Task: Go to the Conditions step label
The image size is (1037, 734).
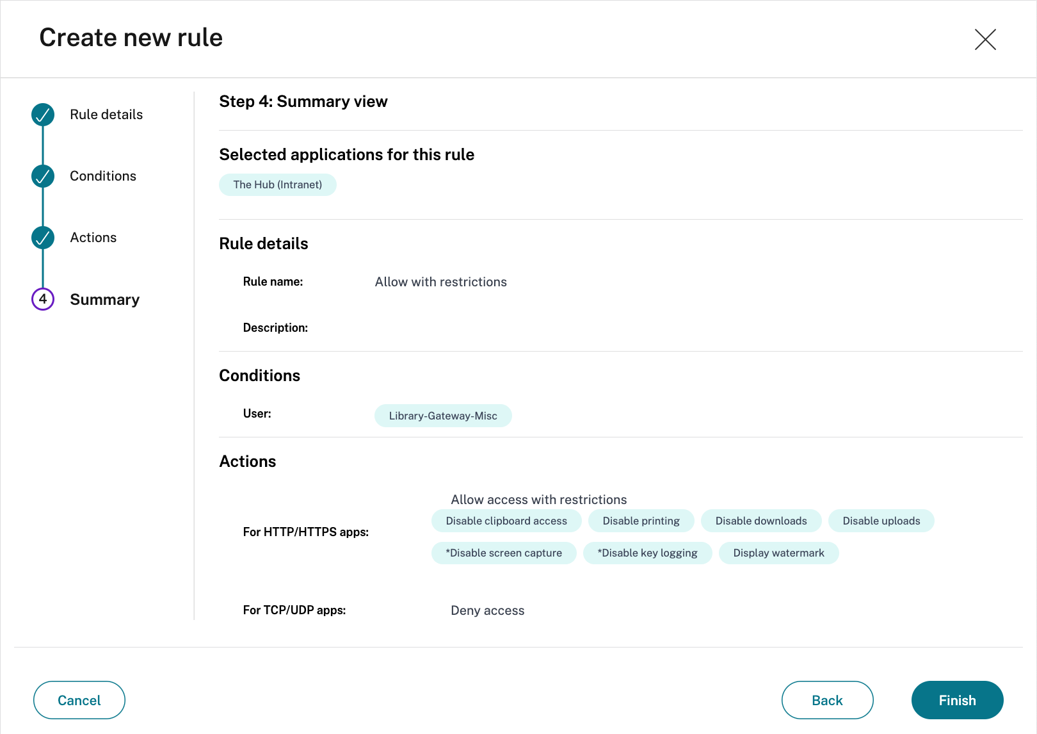Action: pyautogui.click(x=103, y=176)
